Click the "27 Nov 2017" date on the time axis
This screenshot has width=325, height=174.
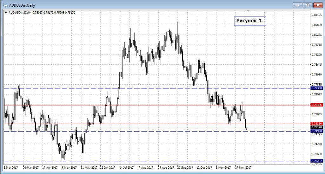click(244, 167)
